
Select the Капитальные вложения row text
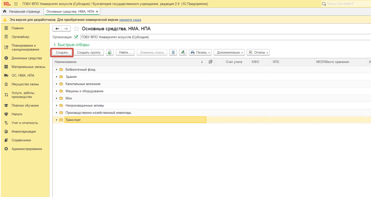(83, 84)
